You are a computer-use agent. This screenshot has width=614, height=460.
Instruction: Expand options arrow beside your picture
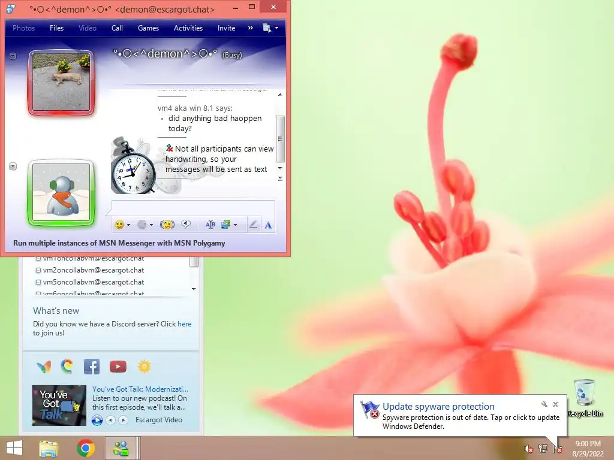point(13,167)
